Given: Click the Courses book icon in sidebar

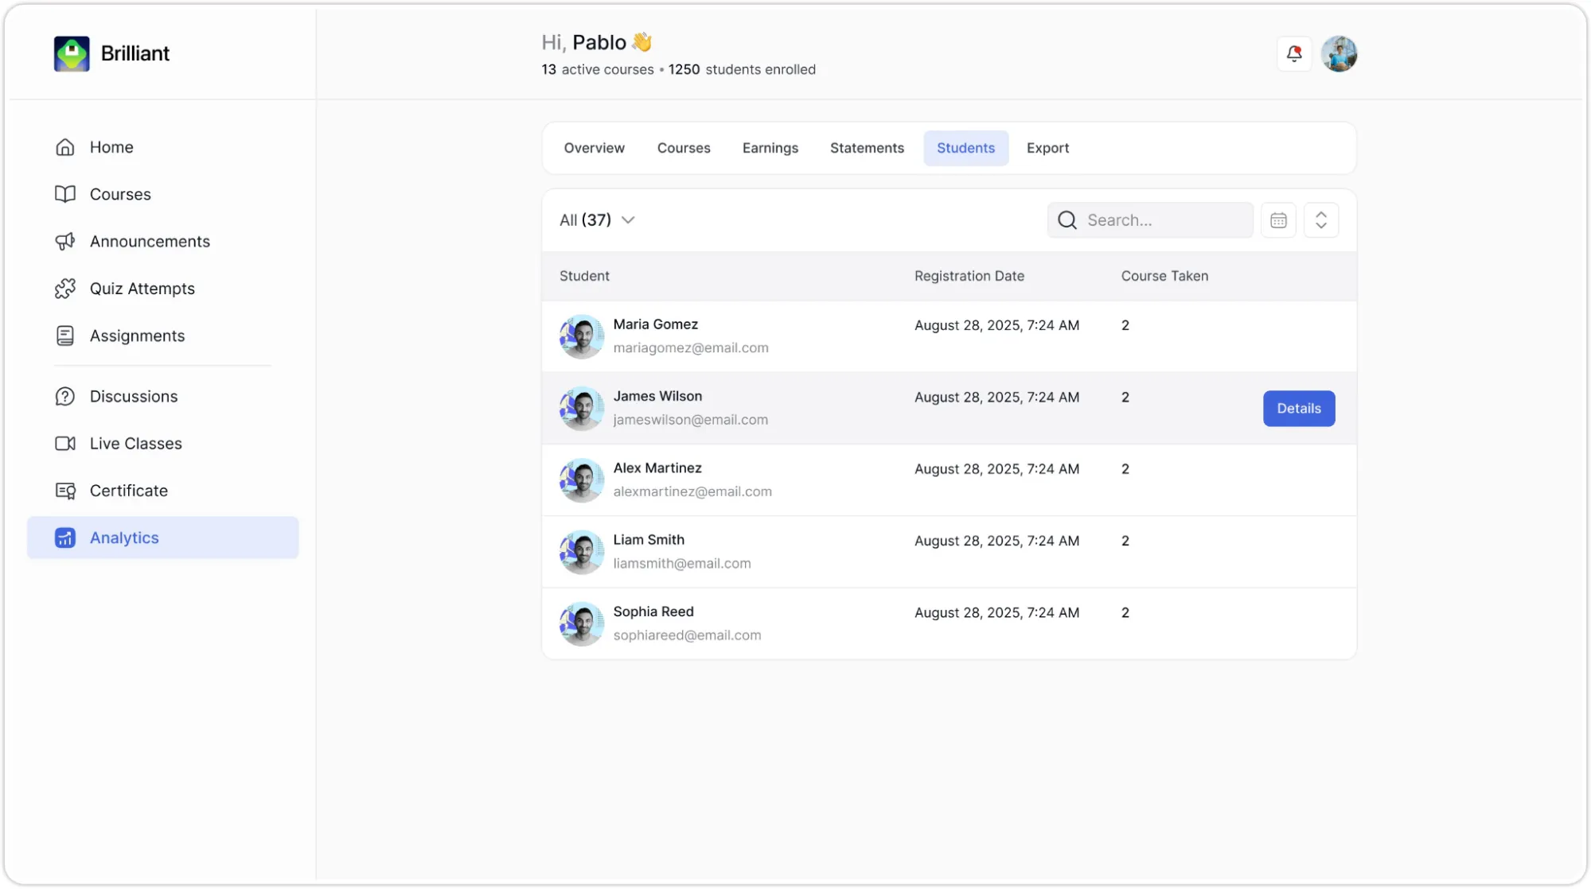Looking at the screenshot, I should point(65,194).
